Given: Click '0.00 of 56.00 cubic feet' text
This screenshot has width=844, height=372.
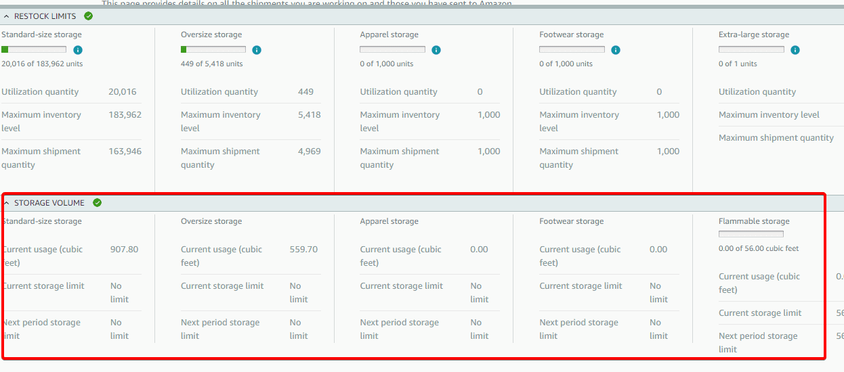Looking at the screenshot, I should [x=759, y=249].
